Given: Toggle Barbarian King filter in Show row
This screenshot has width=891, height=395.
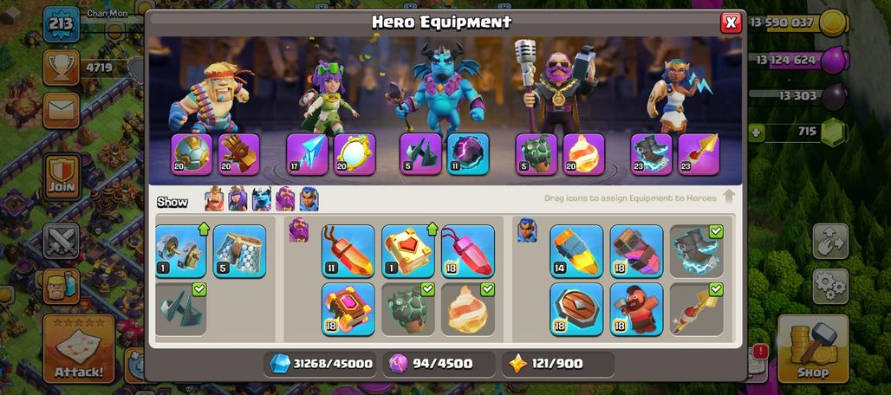Looking at the screenshot, I should point(214,199).
